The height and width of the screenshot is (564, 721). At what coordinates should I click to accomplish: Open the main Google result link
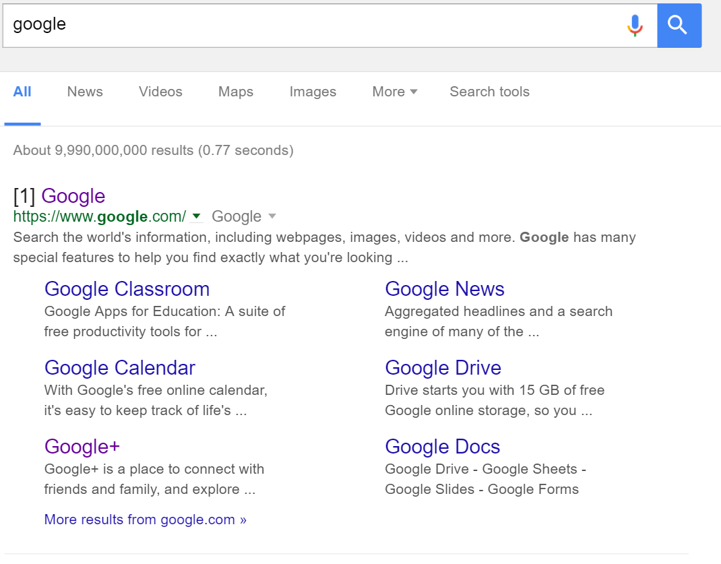click(x=73, y=196)
